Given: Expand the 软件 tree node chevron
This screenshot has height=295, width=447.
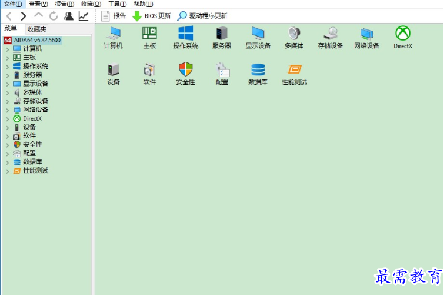Looking at the screenshot, I should [8, 137].
